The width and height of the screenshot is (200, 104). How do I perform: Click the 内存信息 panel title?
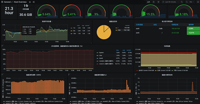coord(167,46)
